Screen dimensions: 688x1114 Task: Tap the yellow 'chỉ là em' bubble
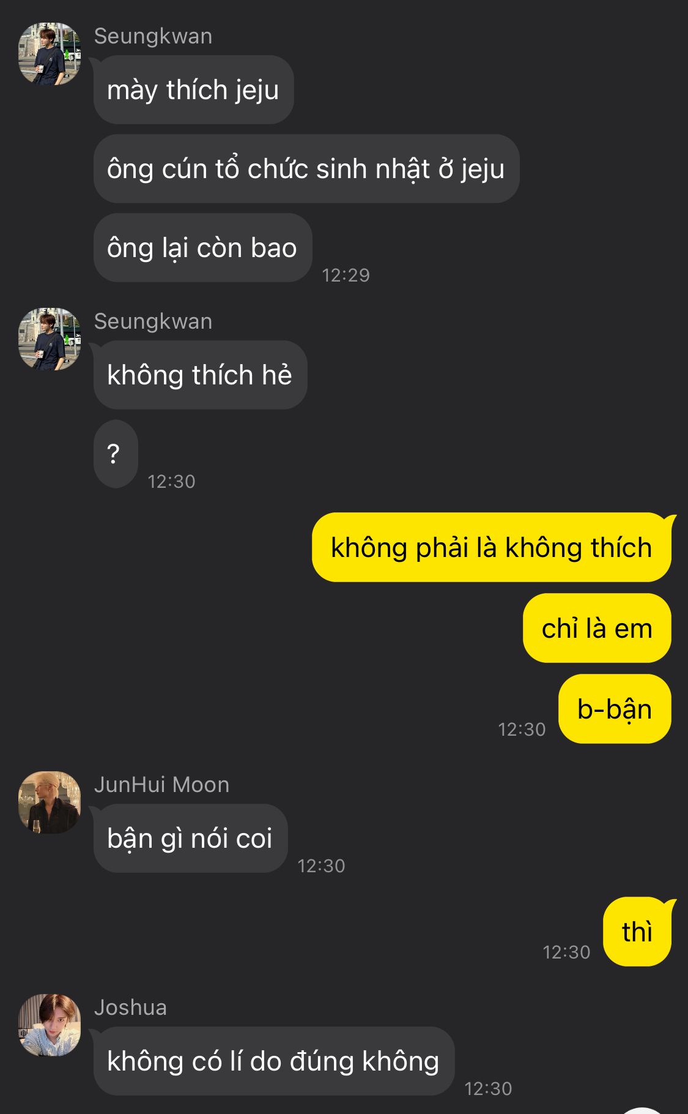click(597, 629)
